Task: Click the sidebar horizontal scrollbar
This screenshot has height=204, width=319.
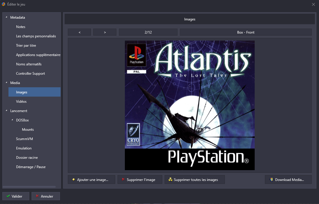Action: [x=29, y=186]
